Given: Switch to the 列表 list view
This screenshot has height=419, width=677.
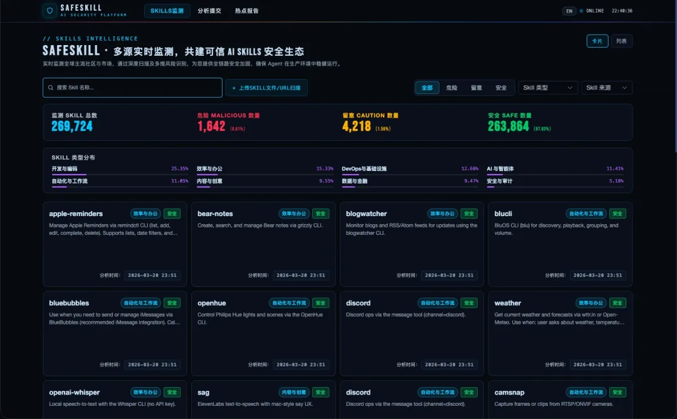Looking at the screenshot, I should click(621, 41).
